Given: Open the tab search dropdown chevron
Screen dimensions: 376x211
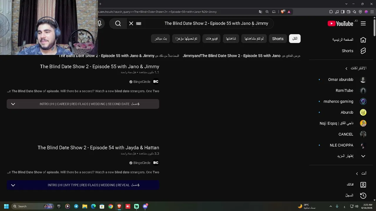Looking at the screenshot, I should coord(346,4).
